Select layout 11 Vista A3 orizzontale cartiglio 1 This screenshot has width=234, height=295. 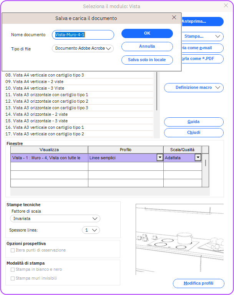(51, 95)
